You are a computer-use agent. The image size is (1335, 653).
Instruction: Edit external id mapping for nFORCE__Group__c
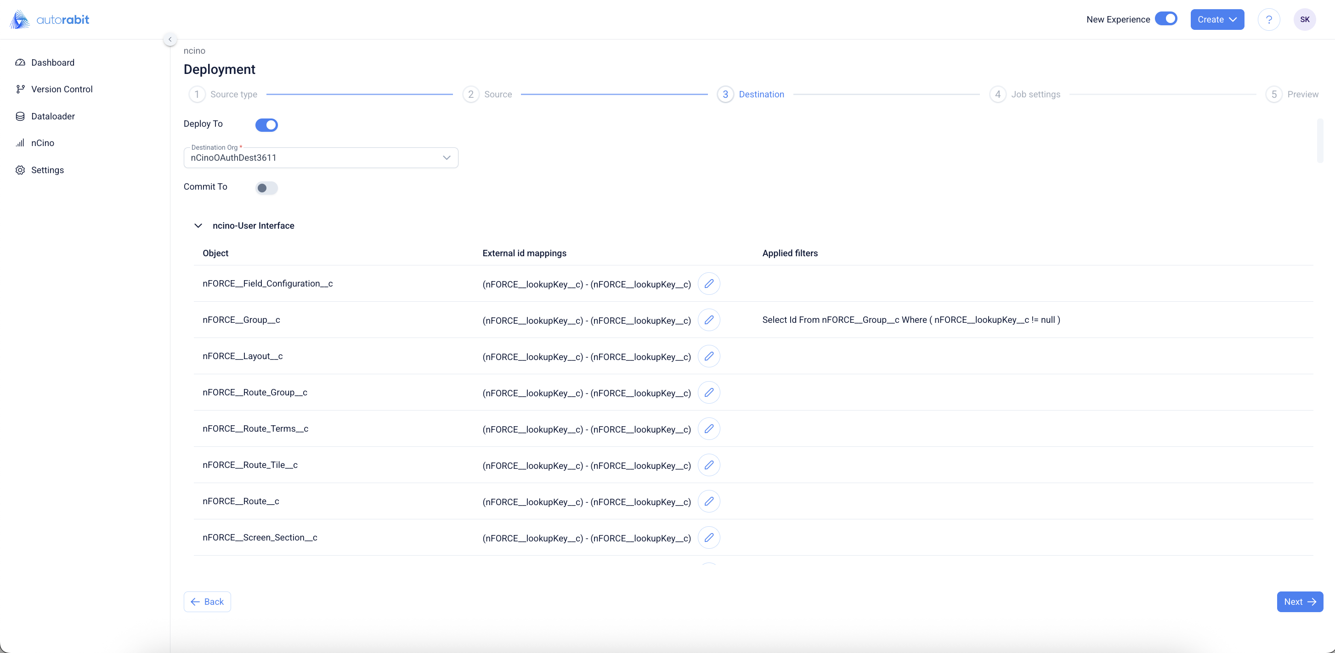click(x=708, y=320)
